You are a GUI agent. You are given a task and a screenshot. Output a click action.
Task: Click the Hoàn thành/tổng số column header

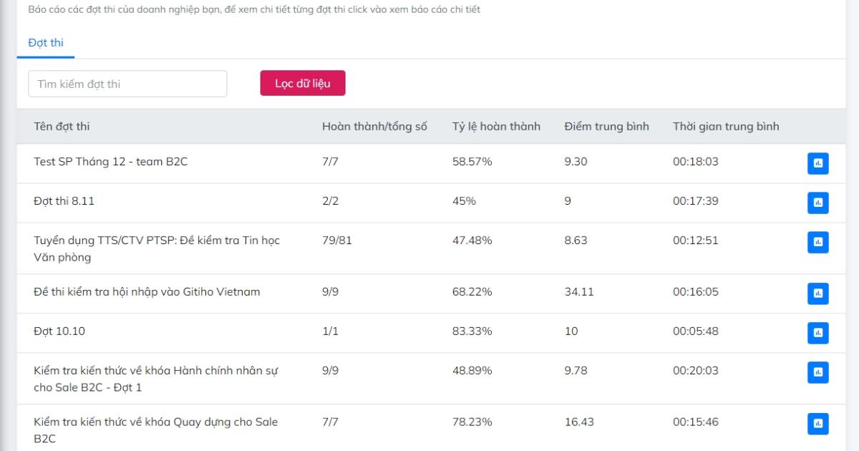[374, 127]
